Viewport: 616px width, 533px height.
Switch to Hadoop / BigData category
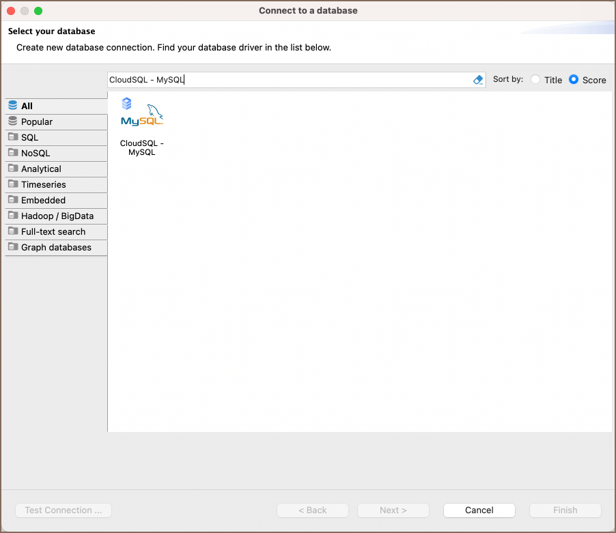click(x=57, y=216)
